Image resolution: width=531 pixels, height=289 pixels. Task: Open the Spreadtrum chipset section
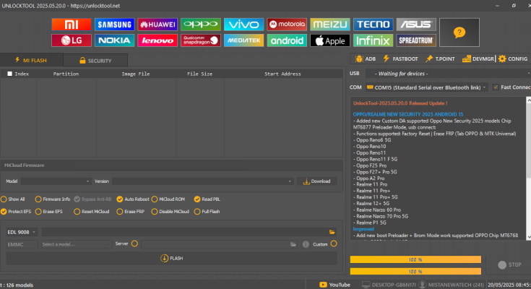click(416, 40)
